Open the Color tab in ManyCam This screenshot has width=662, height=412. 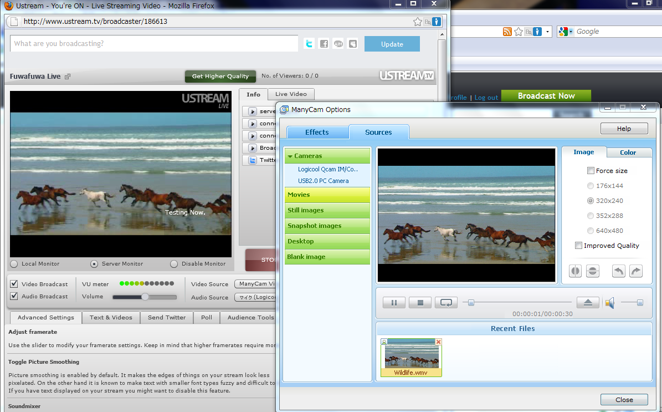(x=628, y=152)
